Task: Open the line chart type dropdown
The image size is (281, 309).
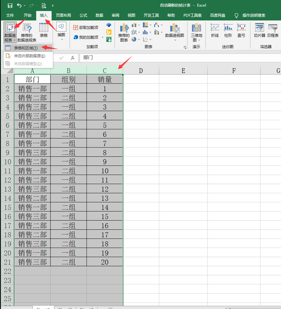Action: pos(139,32)
